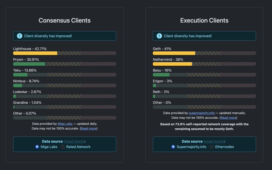
Task: Click the 'Erigon - 3%' label
Action: coord(162,81)
